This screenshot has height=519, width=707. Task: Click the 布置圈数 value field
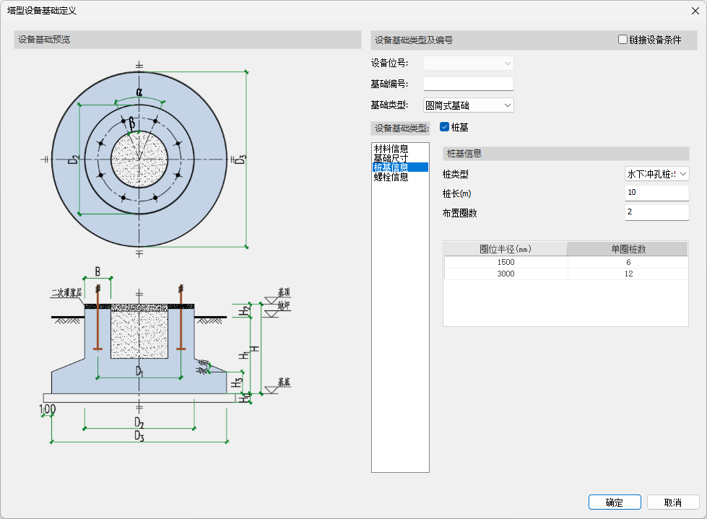click(x=656, y=212)
